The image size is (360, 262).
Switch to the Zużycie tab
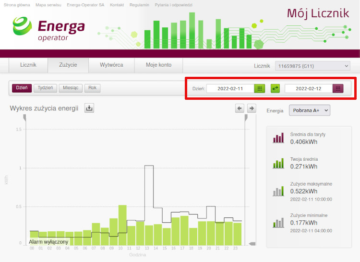68,65
